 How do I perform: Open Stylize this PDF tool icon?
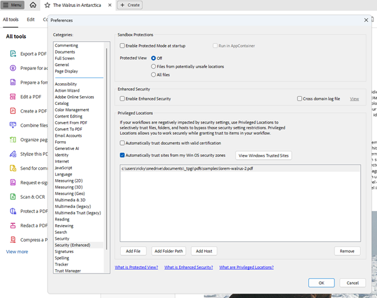click(13, 154)
